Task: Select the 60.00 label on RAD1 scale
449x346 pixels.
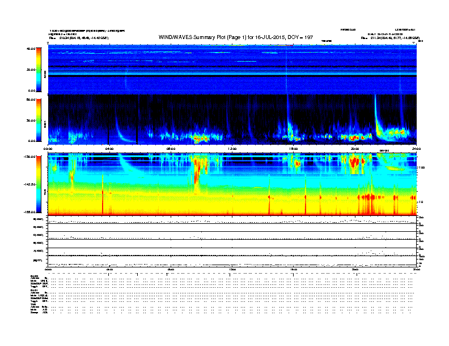Action: 31,100
